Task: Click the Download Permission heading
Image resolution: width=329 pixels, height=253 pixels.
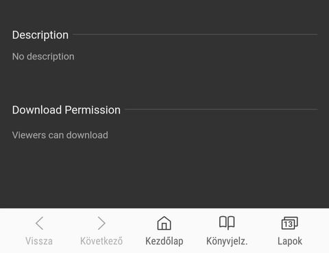Action: (66, 110)
